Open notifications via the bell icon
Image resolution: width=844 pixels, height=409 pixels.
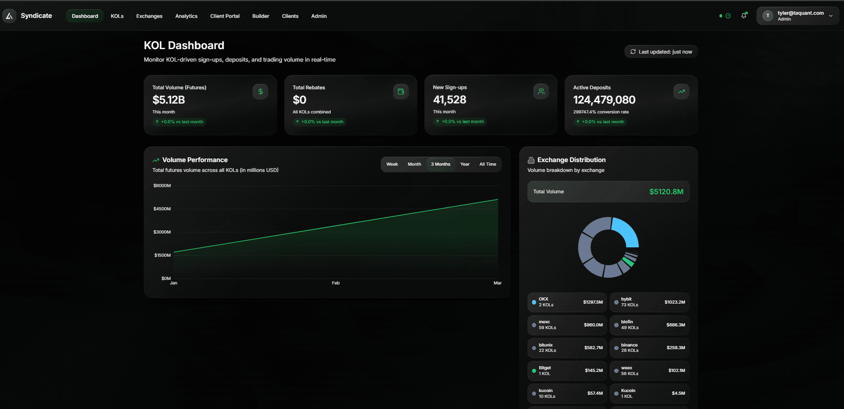[744, 15]
